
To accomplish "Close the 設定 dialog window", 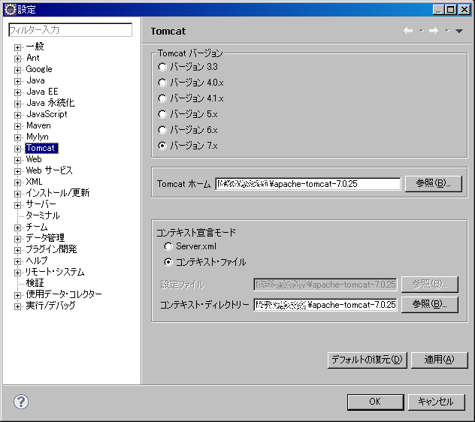I will (x=464, y=10).
